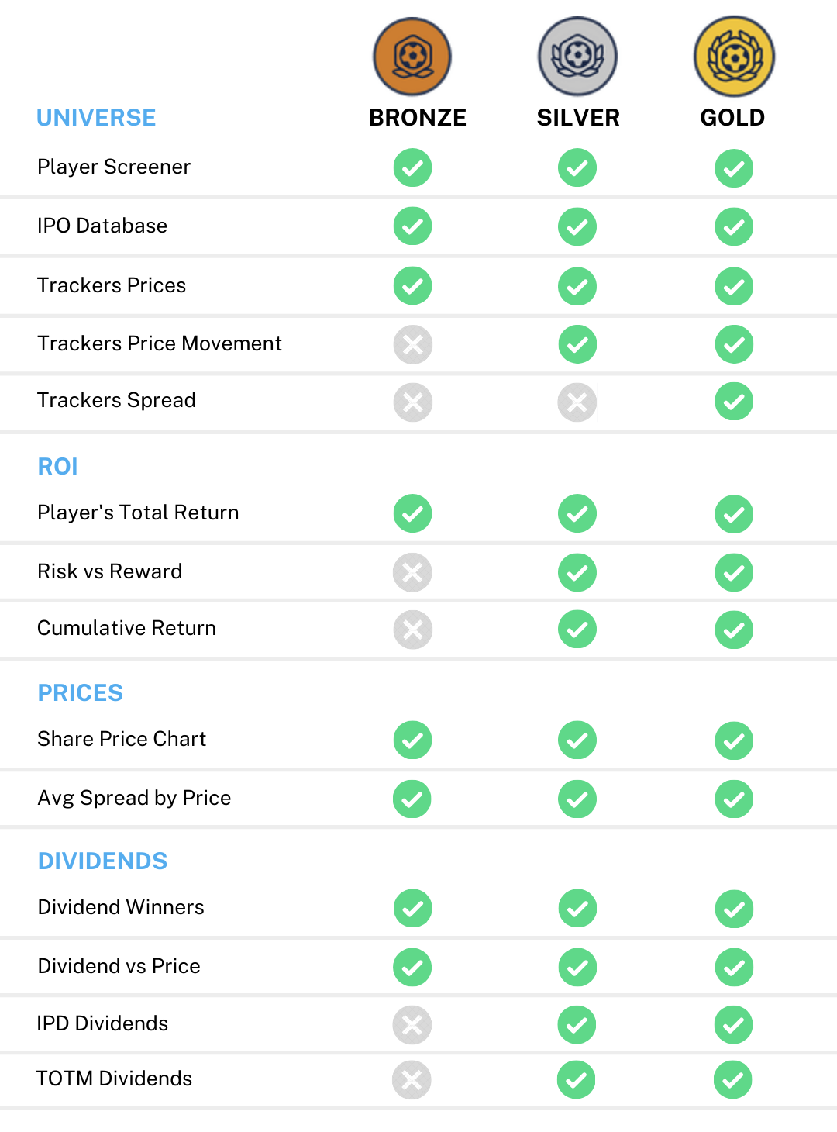Click Bronze grey X for Trackers Price Movement

[x=412, y=344]
